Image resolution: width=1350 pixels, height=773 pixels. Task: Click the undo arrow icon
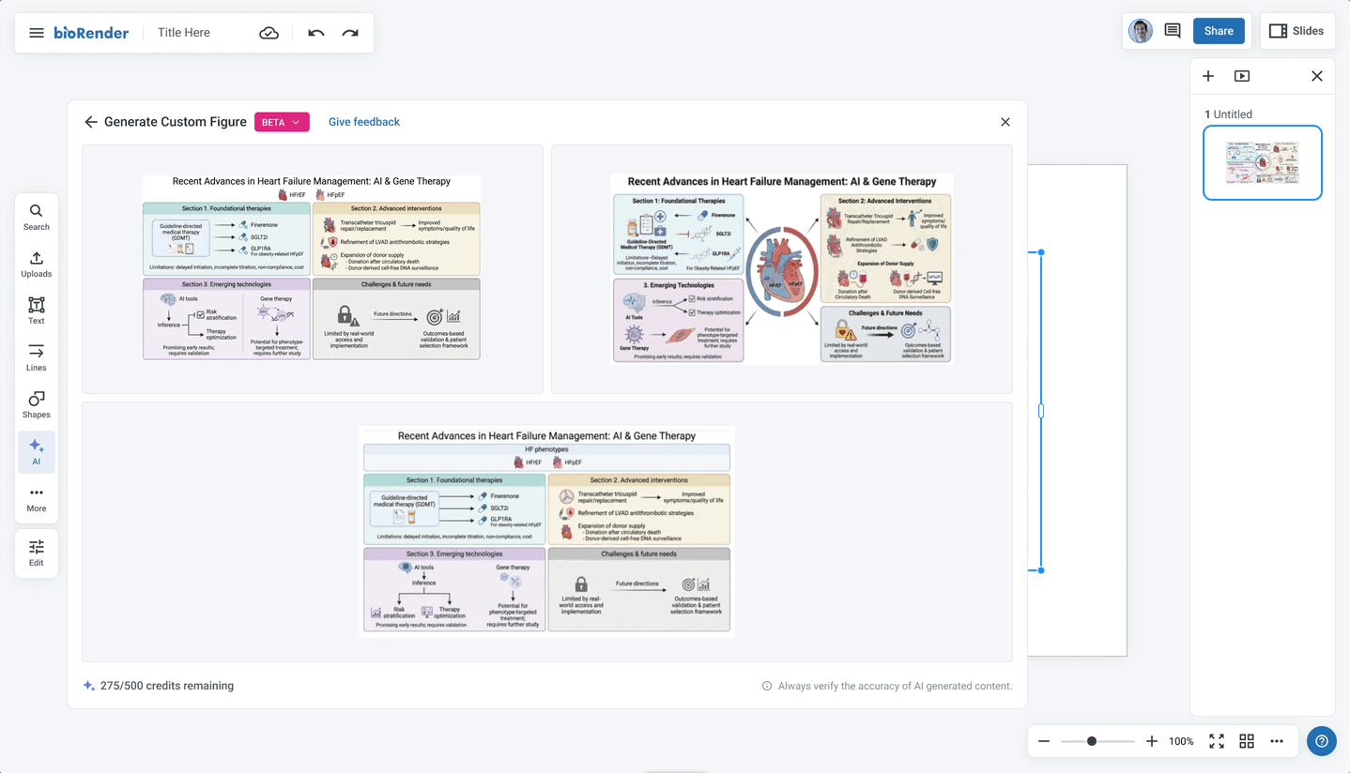316,33
